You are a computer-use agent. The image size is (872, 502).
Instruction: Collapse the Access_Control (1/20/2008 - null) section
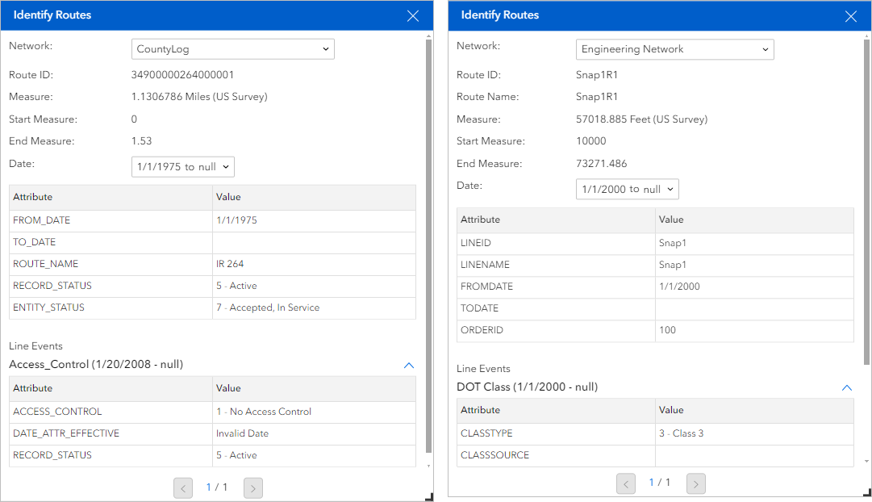[x=409, y=366]
